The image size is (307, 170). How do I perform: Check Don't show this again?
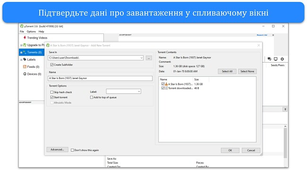click(x=72, y=150)
